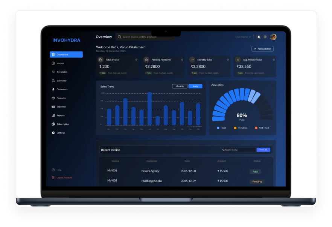
Task: Click the Customers person icon in sidebar
Action: pyautogui.click(x=53, y=89)
